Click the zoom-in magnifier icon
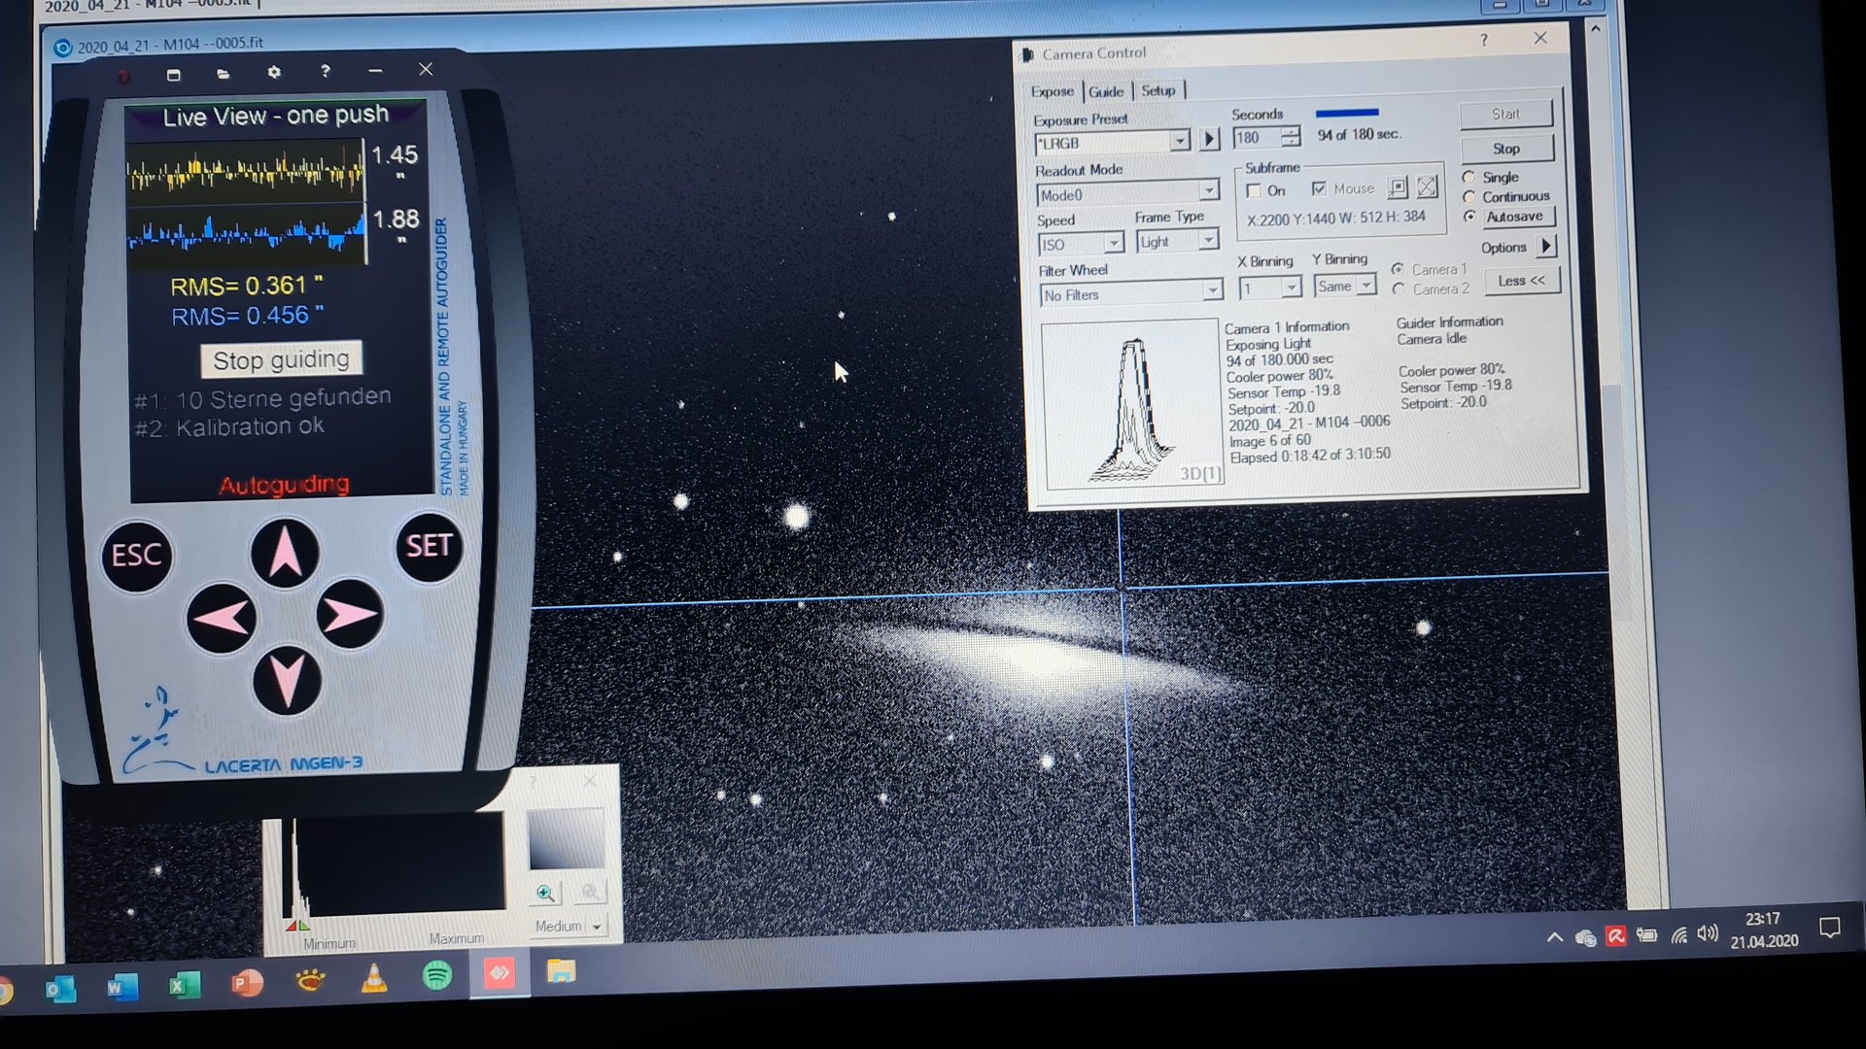This screenshot has width=1866, height=1049. pos(545,893)
